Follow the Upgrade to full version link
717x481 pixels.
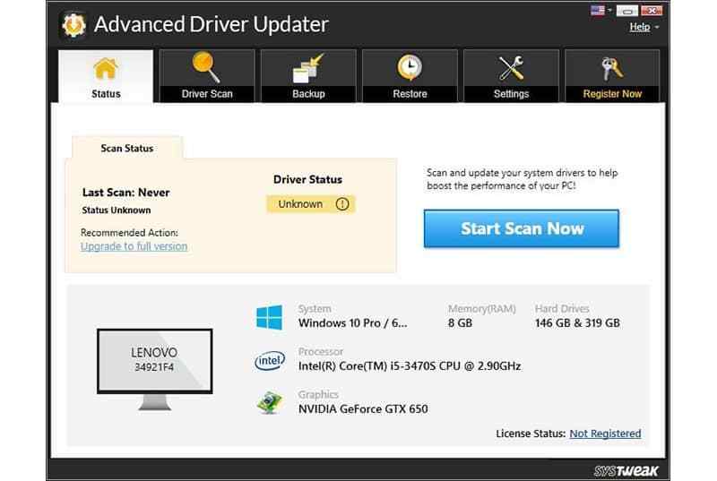coord(134,246)
